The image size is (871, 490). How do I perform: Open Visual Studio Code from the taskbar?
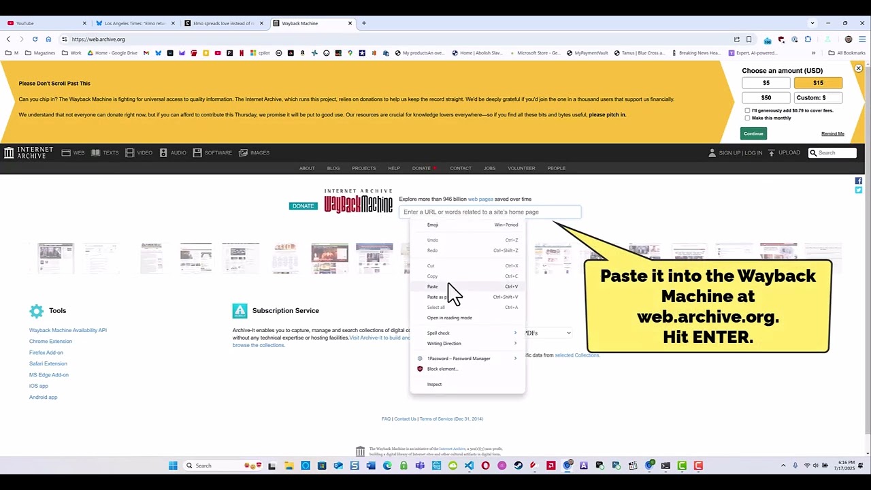pyautogui.click(x=469, y=465)
